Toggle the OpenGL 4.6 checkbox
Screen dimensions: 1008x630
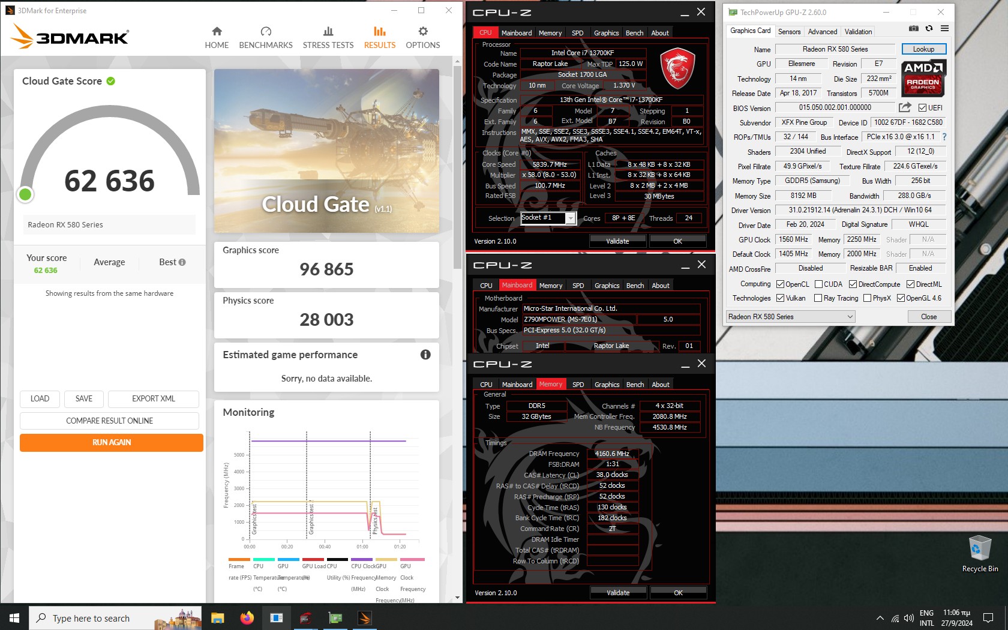pos(901,298)
